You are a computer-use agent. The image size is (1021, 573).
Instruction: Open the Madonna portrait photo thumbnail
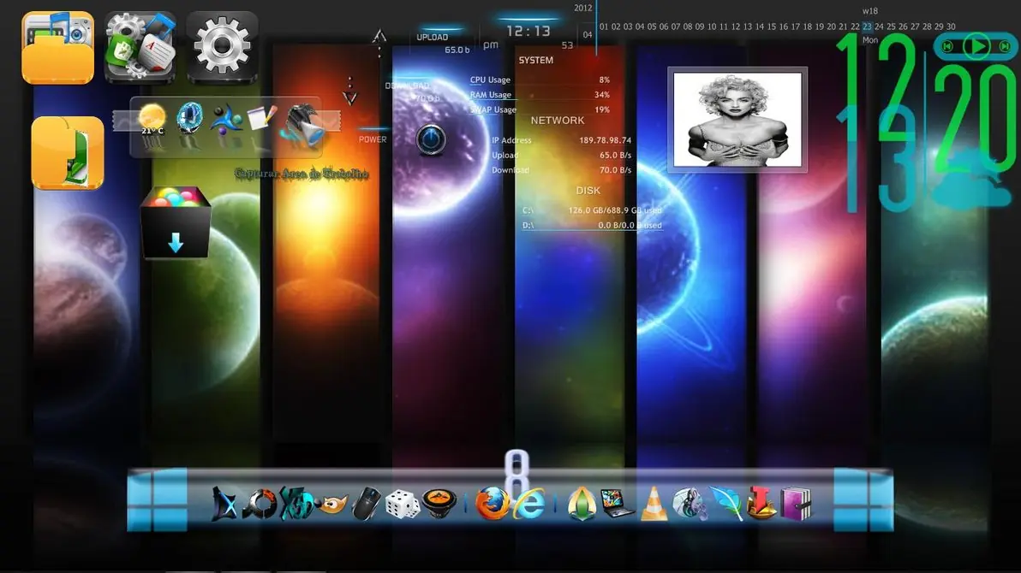point(737,120)
